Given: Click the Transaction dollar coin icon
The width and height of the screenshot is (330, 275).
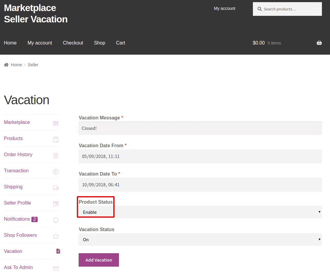Looking at the screenshot, I should (x=56, y=172).
